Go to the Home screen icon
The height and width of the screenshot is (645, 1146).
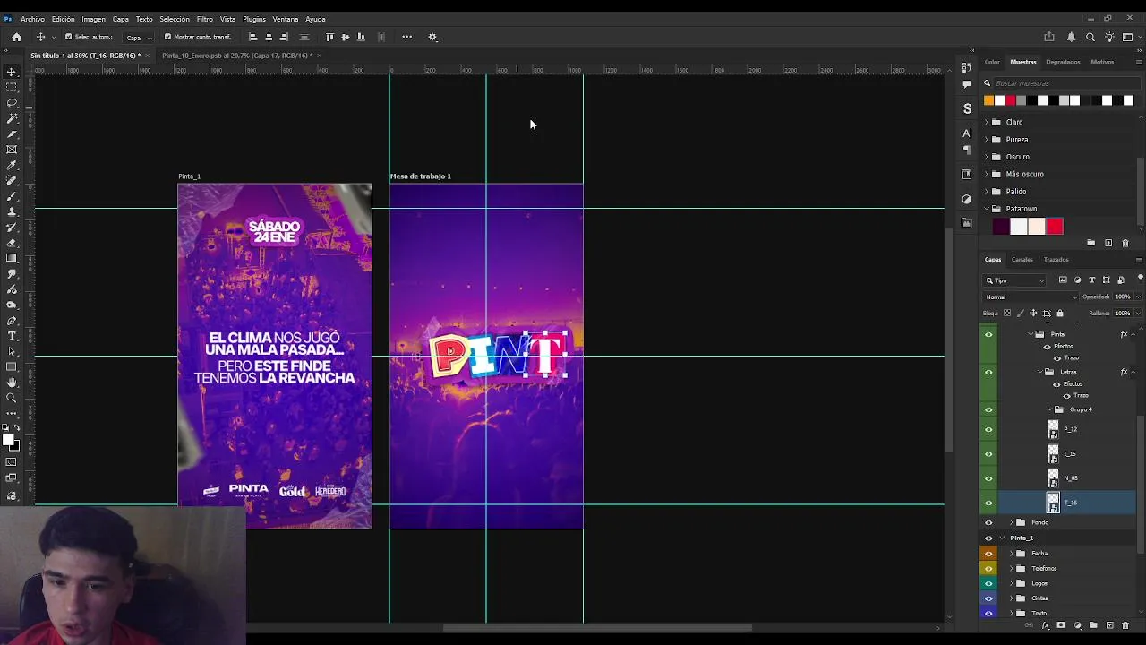[16, 37]
